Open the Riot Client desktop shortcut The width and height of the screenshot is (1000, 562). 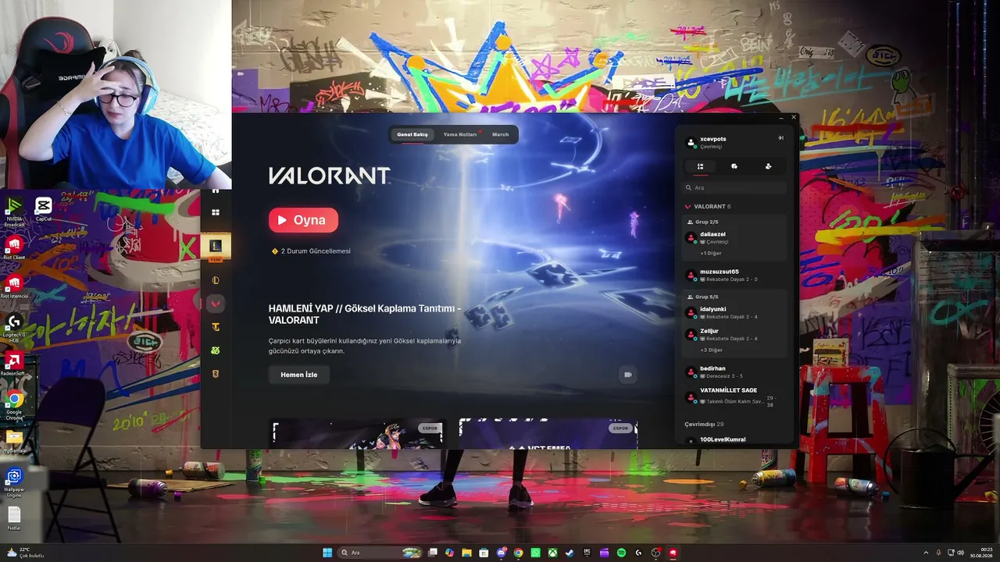14,249
